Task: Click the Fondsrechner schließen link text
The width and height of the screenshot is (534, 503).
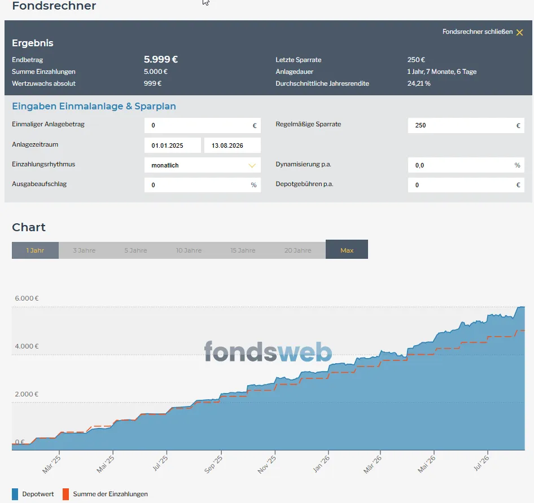Action: [x=477, y=32]
